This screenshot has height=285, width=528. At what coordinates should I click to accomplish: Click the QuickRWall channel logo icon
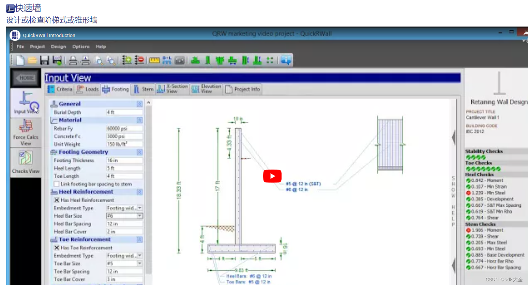tap(15, 35)
